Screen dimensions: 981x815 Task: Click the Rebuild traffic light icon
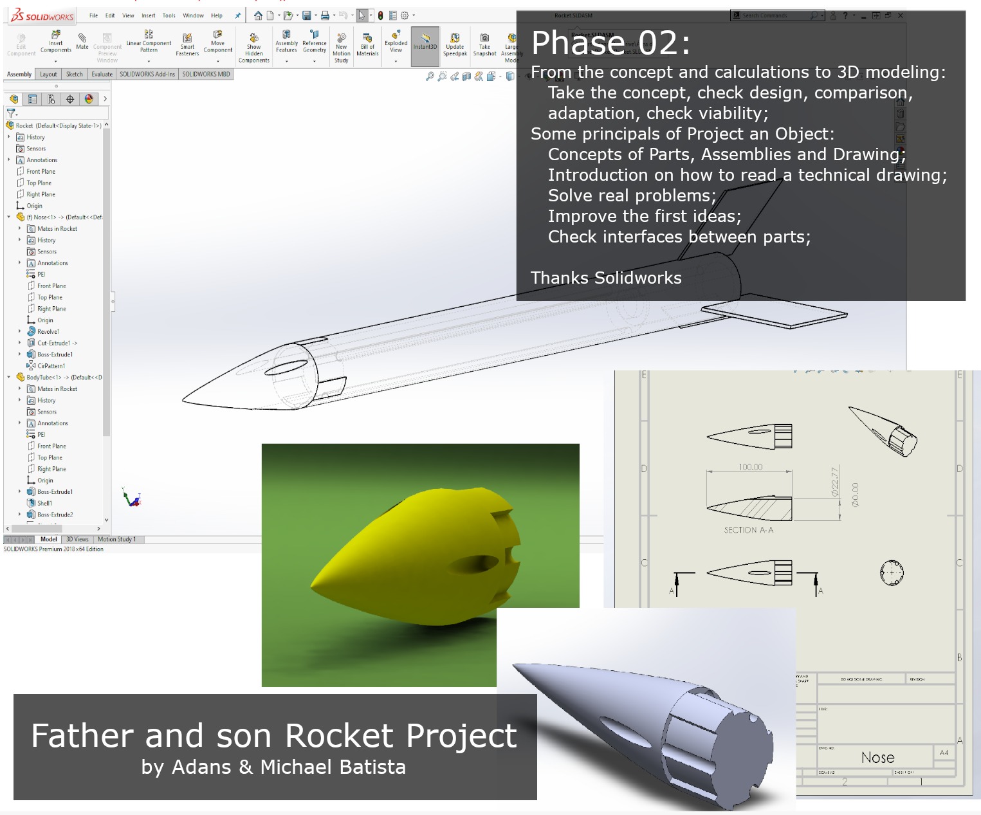(381, 15)
